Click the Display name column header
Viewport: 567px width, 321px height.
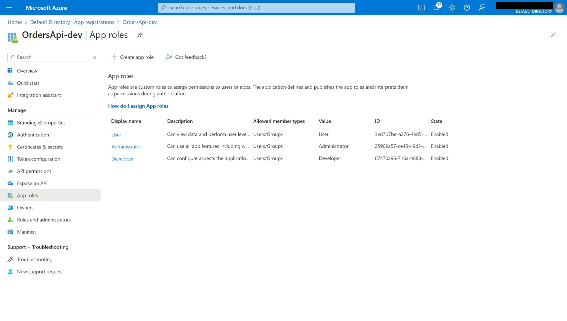coord(126,121)
